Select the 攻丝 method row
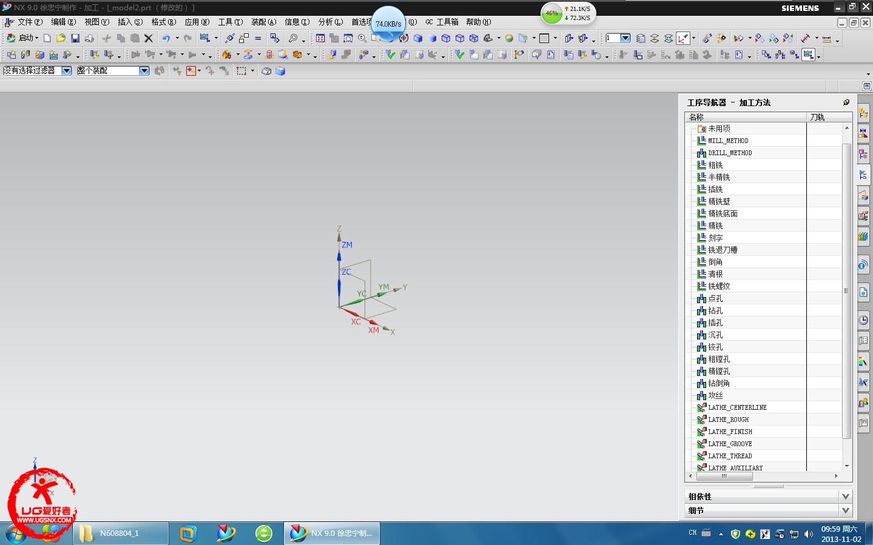Viewport: 873px width, 545px height. 715,395
